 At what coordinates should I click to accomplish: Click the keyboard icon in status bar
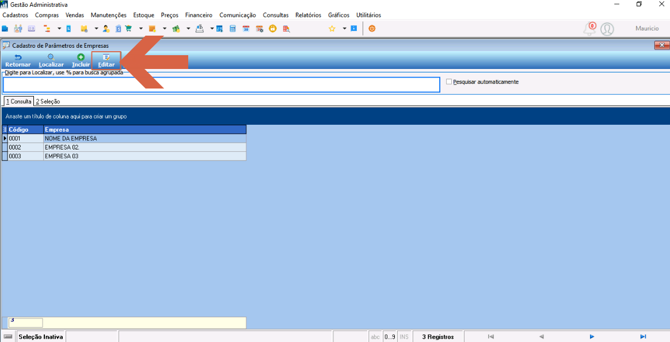[x=7, y=337]
